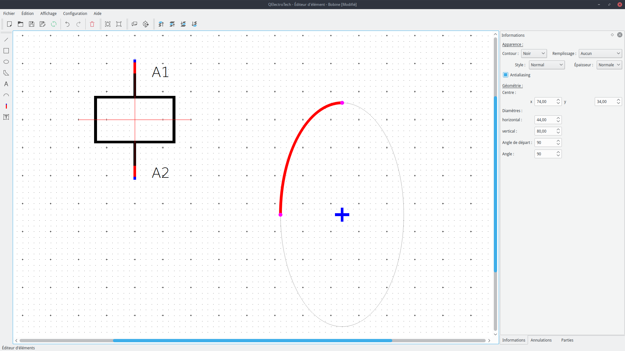Save the current element

(x=32, y=24)
